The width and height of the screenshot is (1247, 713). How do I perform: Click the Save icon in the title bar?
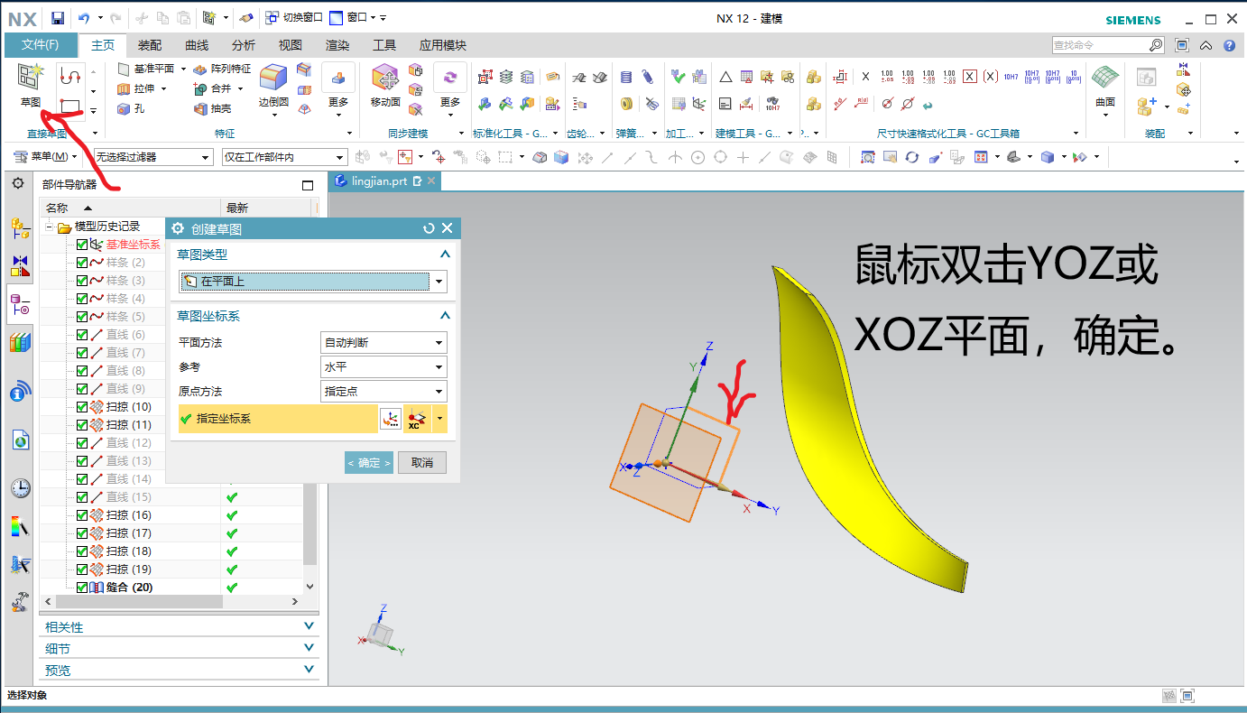58,18
